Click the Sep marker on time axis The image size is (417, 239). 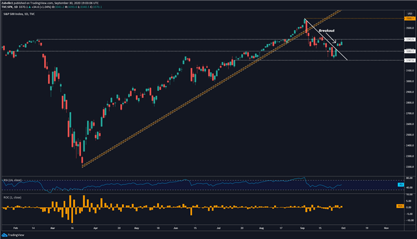point(302,228)
